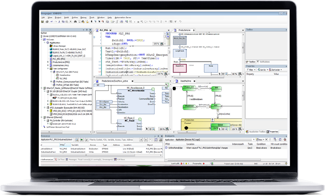Viewport: 325px width, 196px height.
Task: Expand the StateMachine (PRG) tree node
Action: pyautogui.click(x=48, y=65)
